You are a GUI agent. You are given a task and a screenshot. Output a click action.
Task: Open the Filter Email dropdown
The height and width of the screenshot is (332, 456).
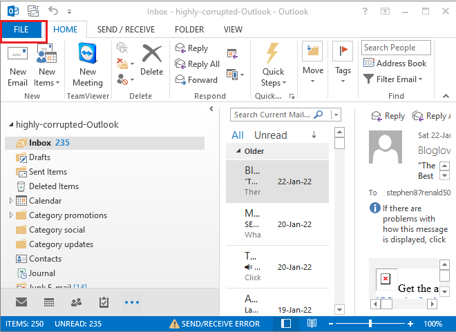(x=393, y=79)
